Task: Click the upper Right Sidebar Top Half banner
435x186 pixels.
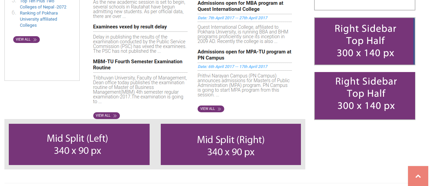Action: point(364,41)
